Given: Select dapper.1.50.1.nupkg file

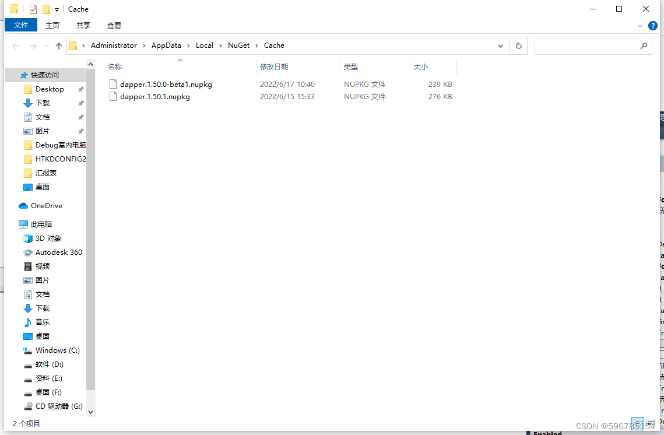Looking at the screenshot, I should tap(155, 97).
